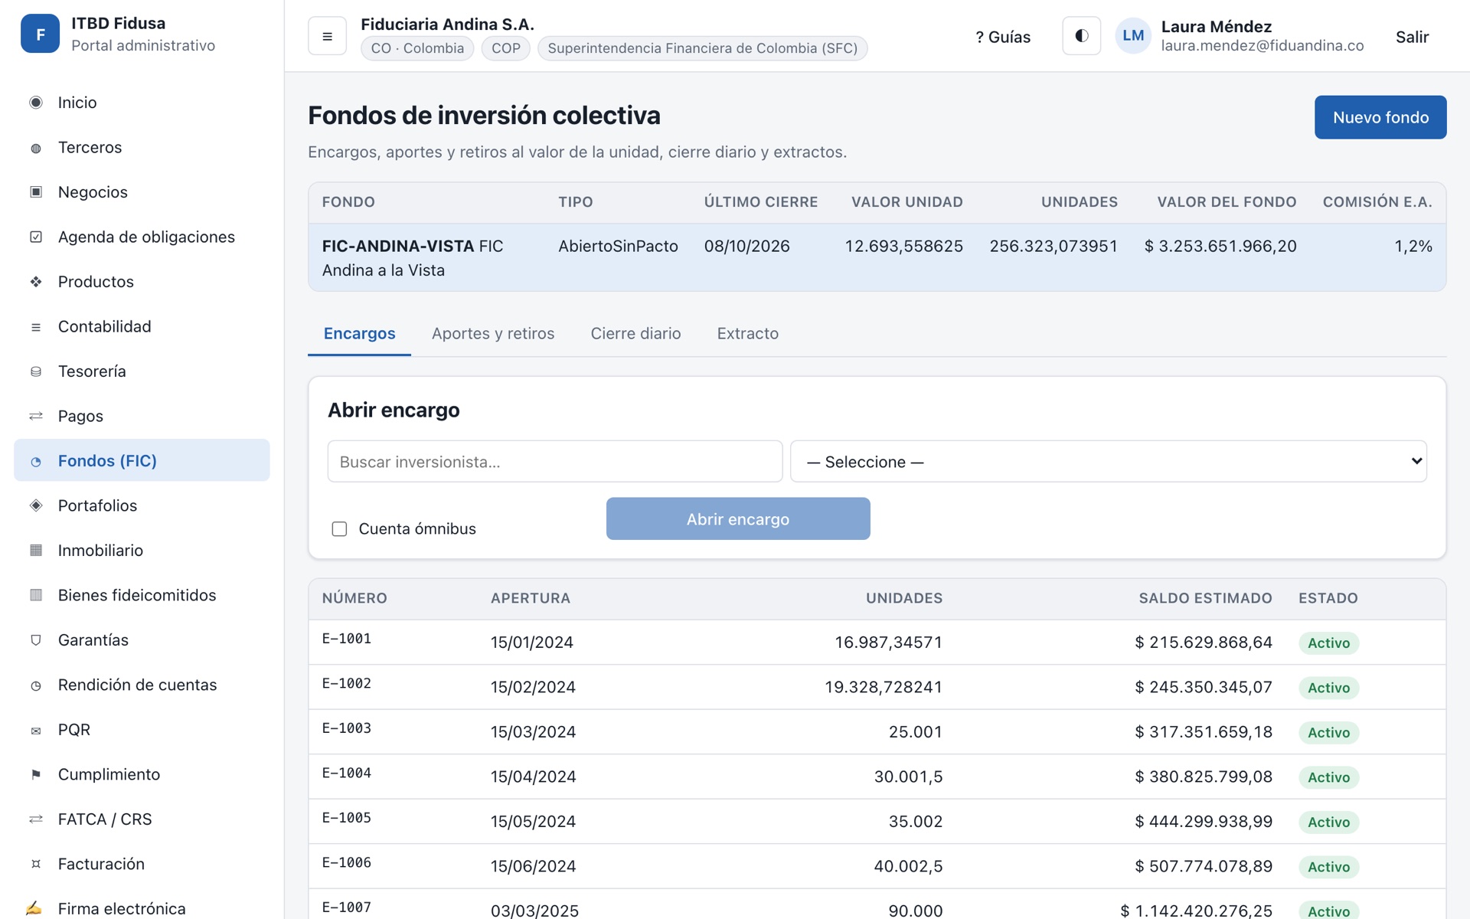Switch to the Encargos tab
Viewport: 1470px width, 919px height.
coord(359,334)
